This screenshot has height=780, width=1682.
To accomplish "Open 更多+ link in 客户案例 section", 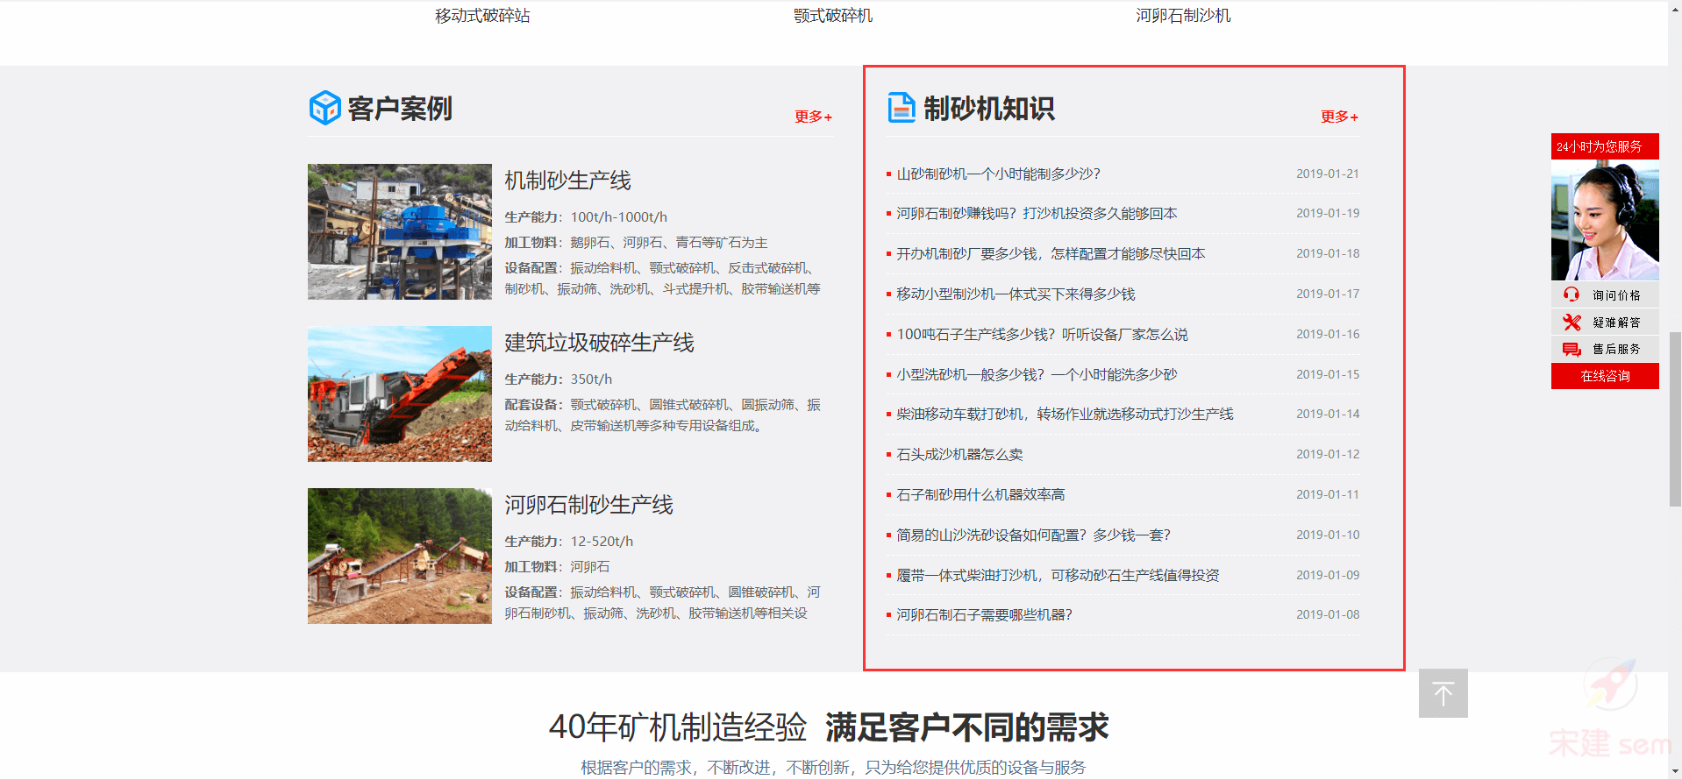I will coord(813,117).
